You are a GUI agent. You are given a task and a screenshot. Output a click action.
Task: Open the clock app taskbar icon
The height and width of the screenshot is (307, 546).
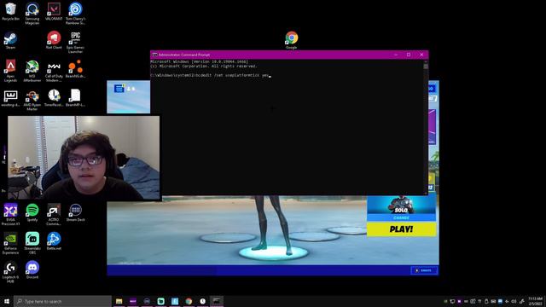pos(203,301)
